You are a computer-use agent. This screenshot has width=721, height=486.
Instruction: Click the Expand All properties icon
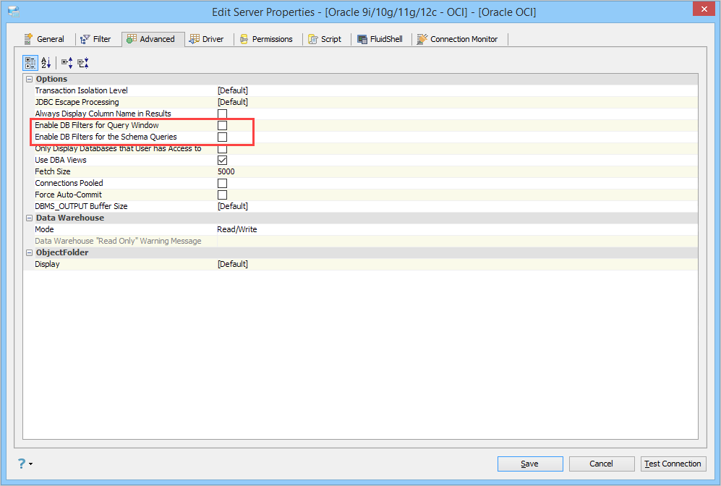pos(67,62)
